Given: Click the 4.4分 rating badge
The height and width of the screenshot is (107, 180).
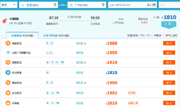Looking at the screenshot, I should pyautogui.click(x=49, y=53).
